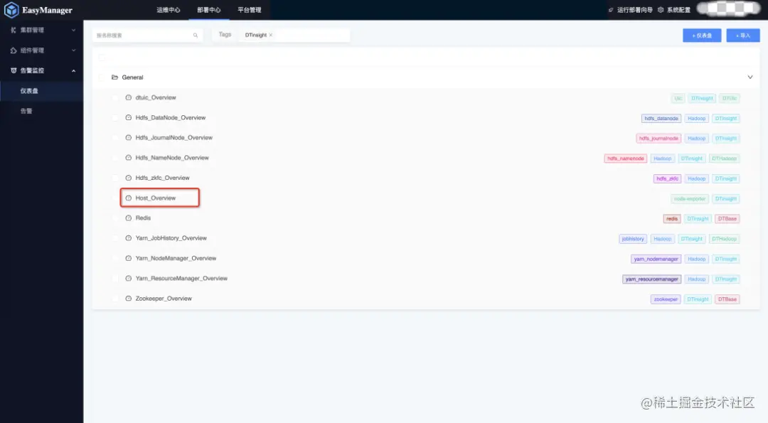The width and height of the screenshot is (768, 423).
Task: Expand the 组件管理 menu chevron
Action: pos(73,50)
